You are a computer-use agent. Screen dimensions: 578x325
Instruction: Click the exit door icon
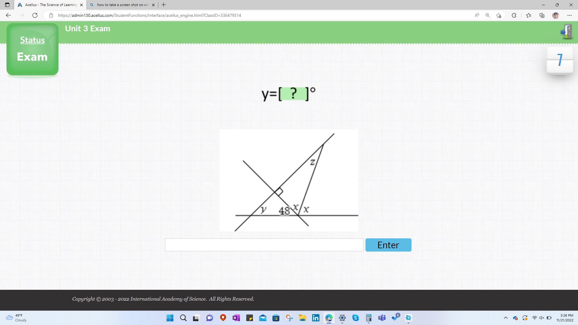[x=567, y=31]
